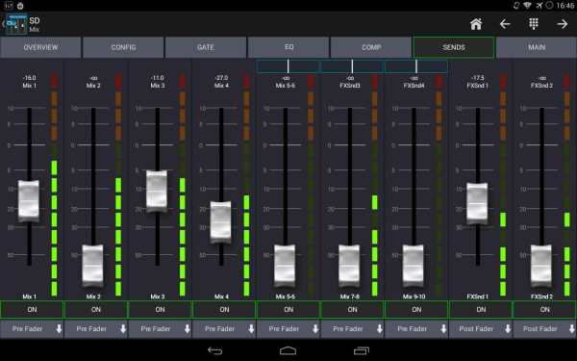Image resolution: width=577 pixels, height=361 pixels.
Task: Switch to the GATE tab
Action: click(x=206, y=47)
